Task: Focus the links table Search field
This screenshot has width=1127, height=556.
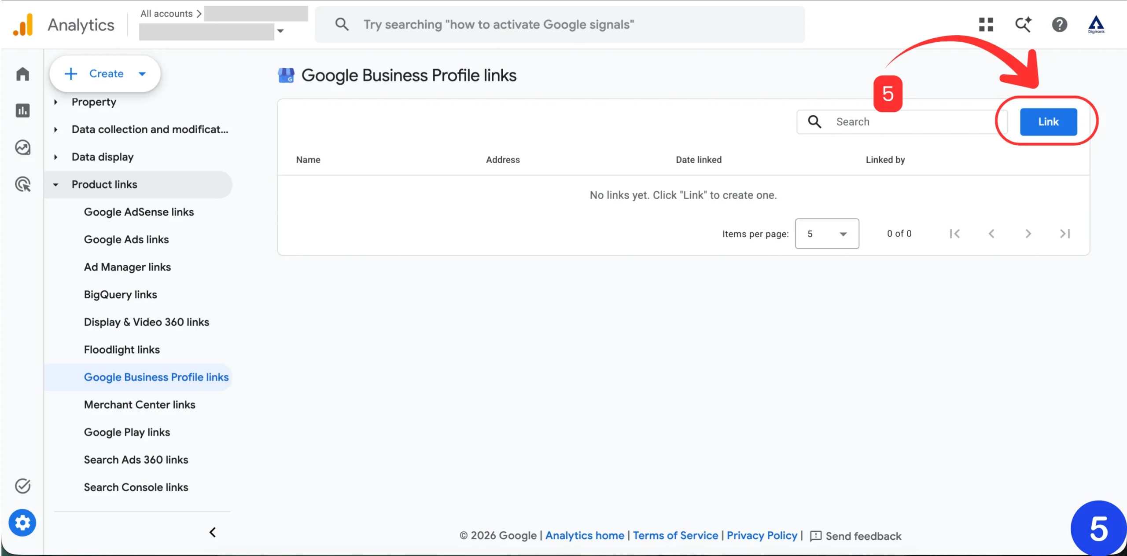Action: [x=901, y=122]
